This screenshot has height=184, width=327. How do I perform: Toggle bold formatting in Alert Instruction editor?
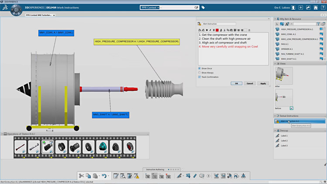[x=206, y=30]
